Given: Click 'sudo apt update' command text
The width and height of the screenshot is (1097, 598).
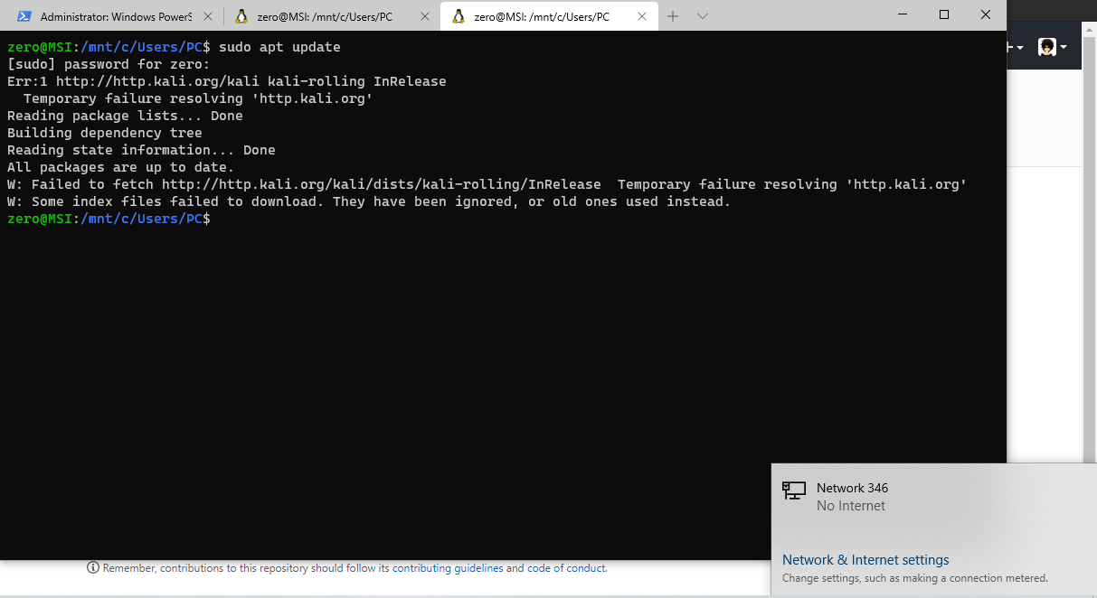Looking at the screenshot, I should tap(279, 47).
